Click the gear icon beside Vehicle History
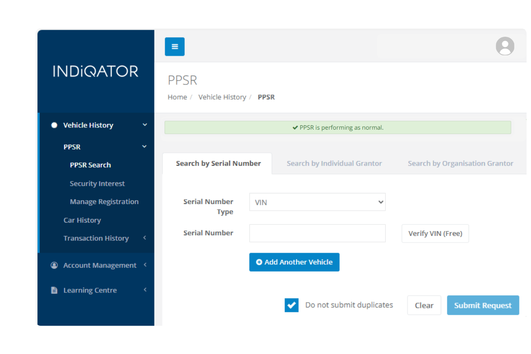This screenshot has width=531, height=354. coord(54,125)
